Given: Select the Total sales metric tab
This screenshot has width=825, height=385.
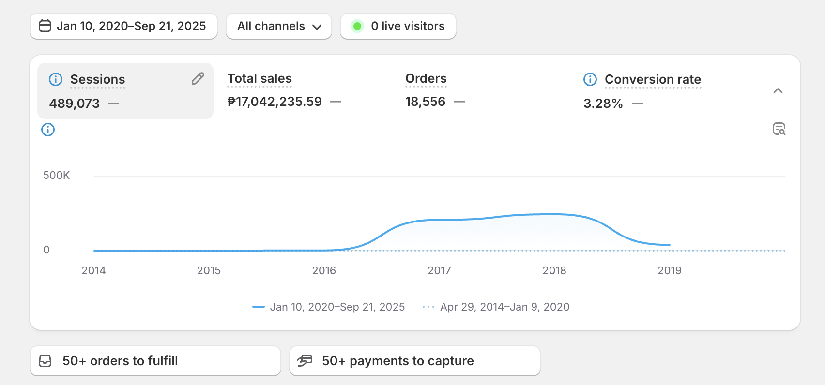Looking at the screenshot, I should pyautogui.click(x=260, y=78).
